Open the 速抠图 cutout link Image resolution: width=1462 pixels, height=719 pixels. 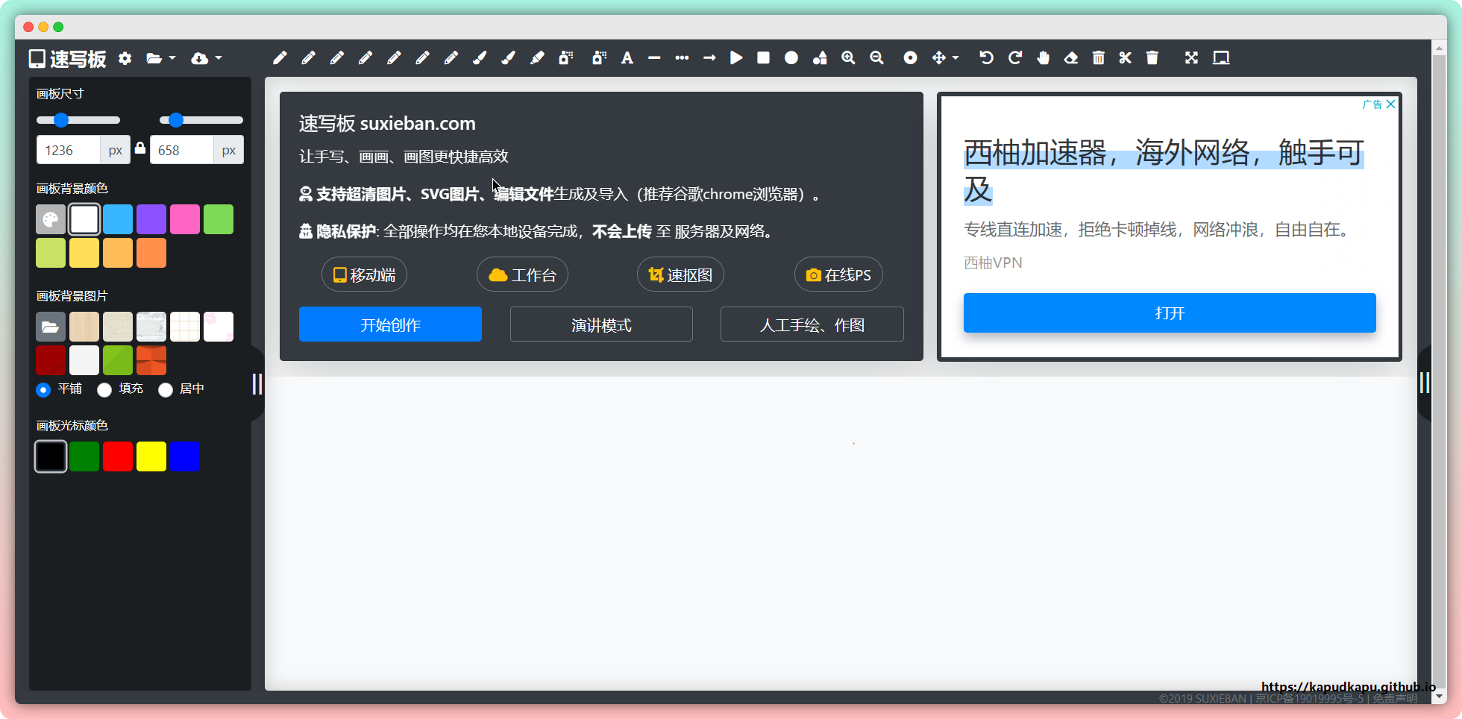point(680,275)
